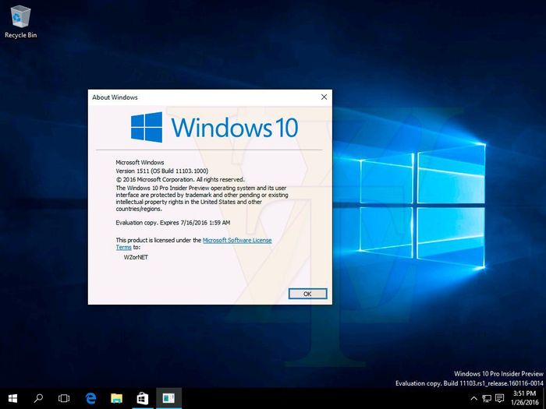
Task: Click the About Windows title bar
Action: pos(203,97)
